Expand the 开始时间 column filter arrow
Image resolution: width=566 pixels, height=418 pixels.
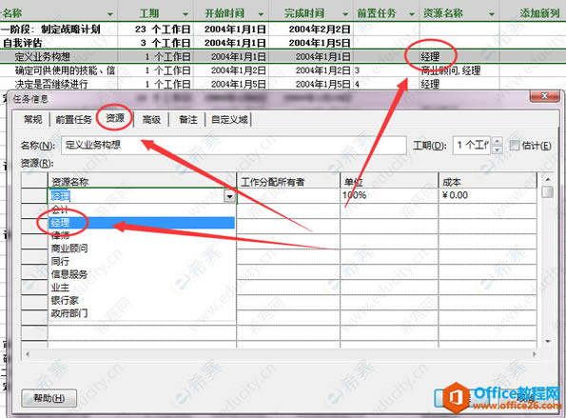click(x=261, y=14)
